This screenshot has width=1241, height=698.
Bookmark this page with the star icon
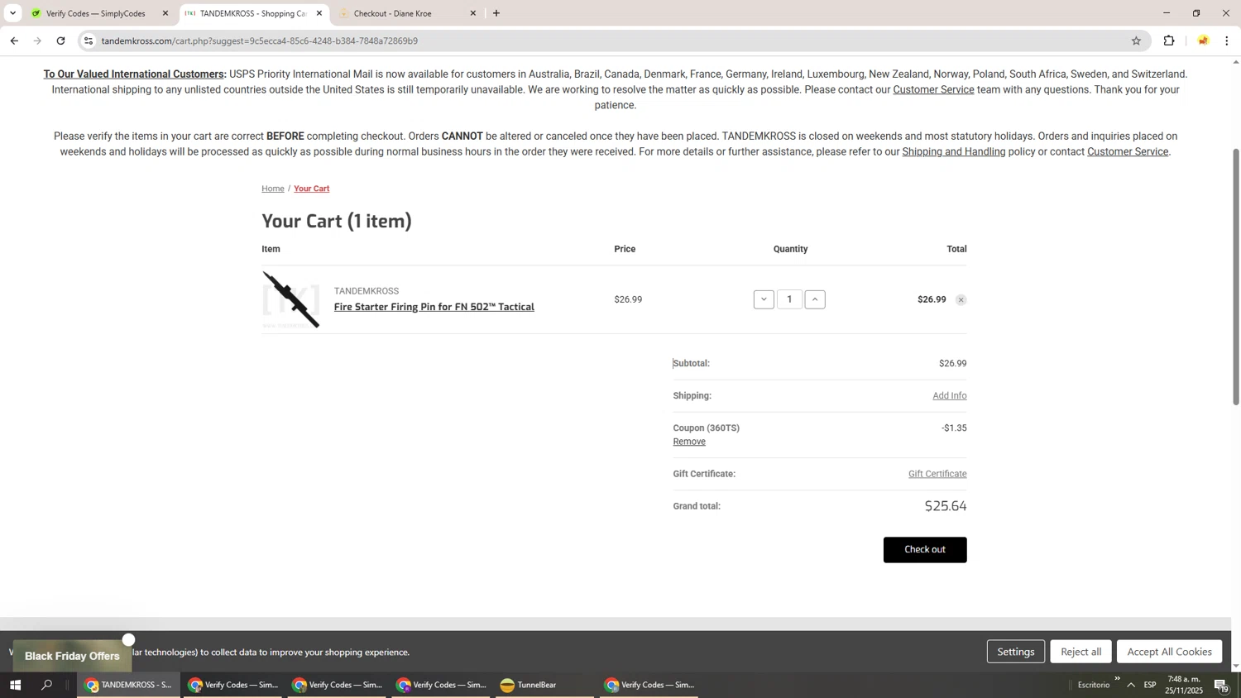point(1136,41)
